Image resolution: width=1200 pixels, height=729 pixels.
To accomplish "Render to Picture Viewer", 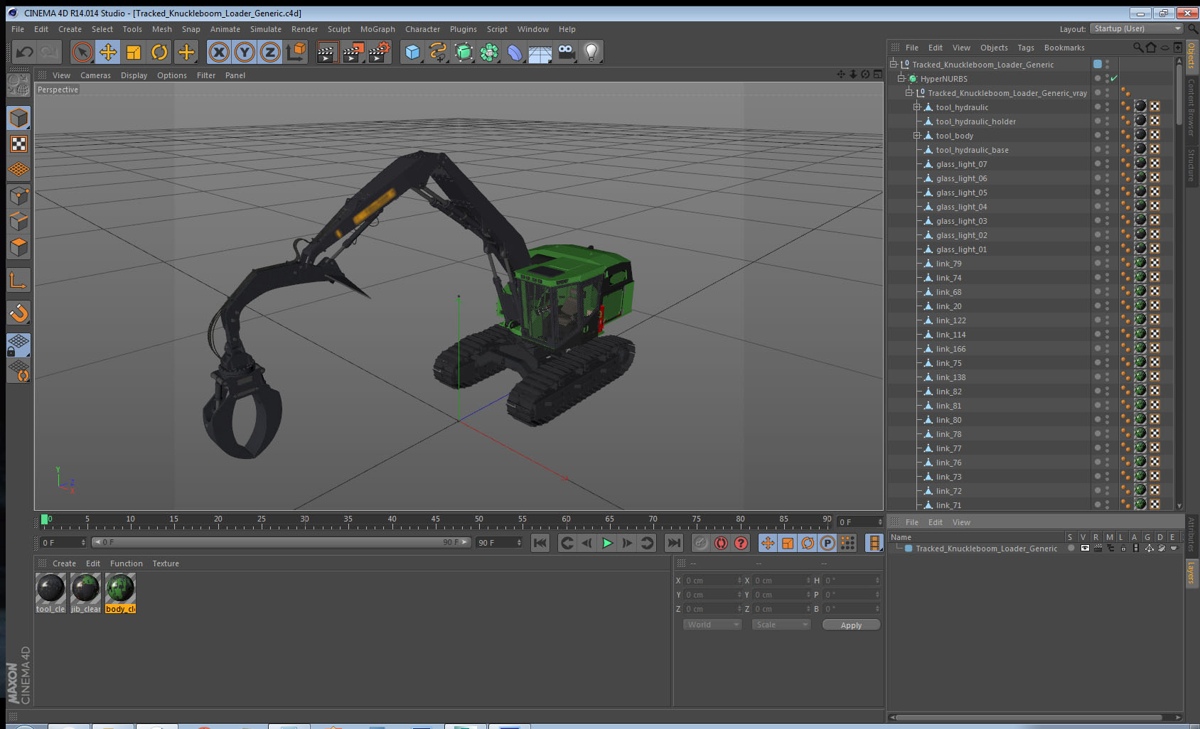I will click(x=353, y=52).
